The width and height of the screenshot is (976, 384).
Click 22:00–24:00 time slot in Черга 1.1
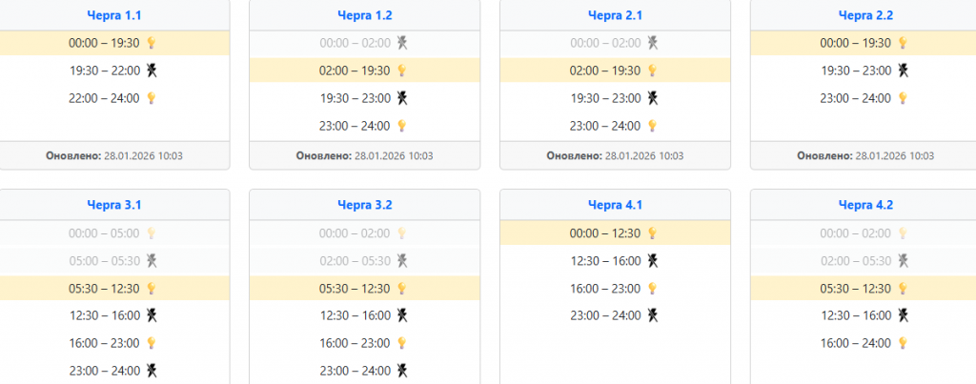104,98
